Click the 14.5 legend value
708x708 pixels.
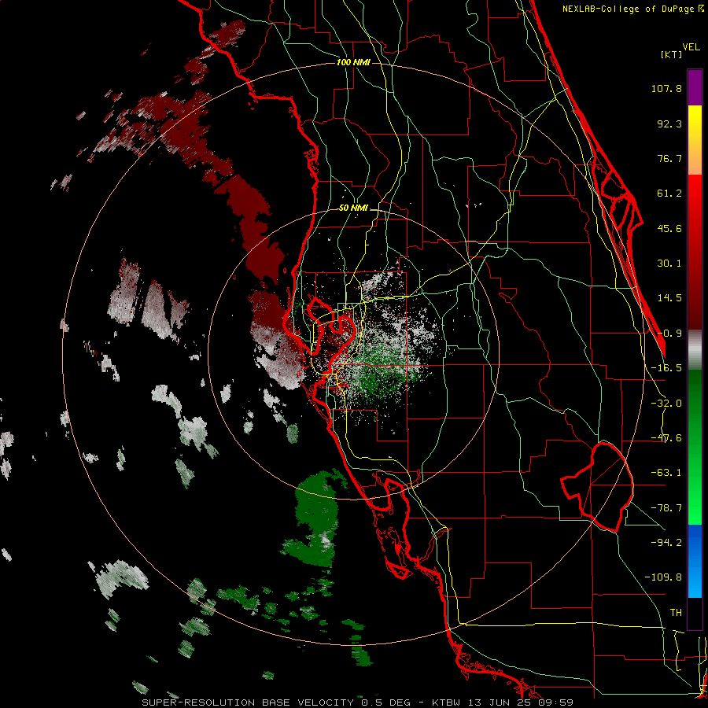tap(669, 298)
